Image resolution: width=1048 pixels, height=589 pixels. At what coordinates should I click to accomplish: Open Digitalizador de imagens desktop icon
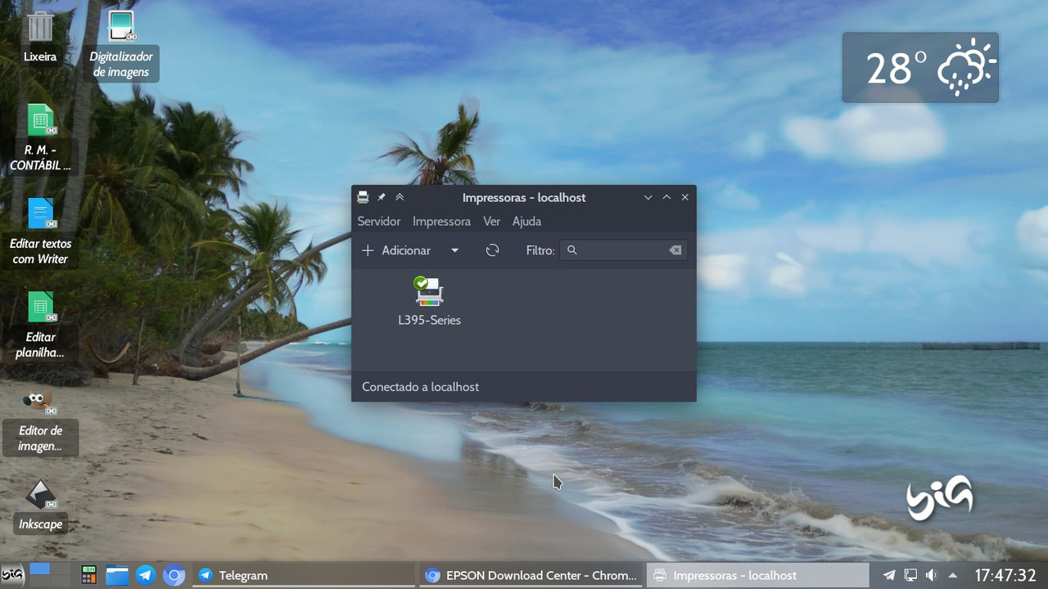pos(121,45)
